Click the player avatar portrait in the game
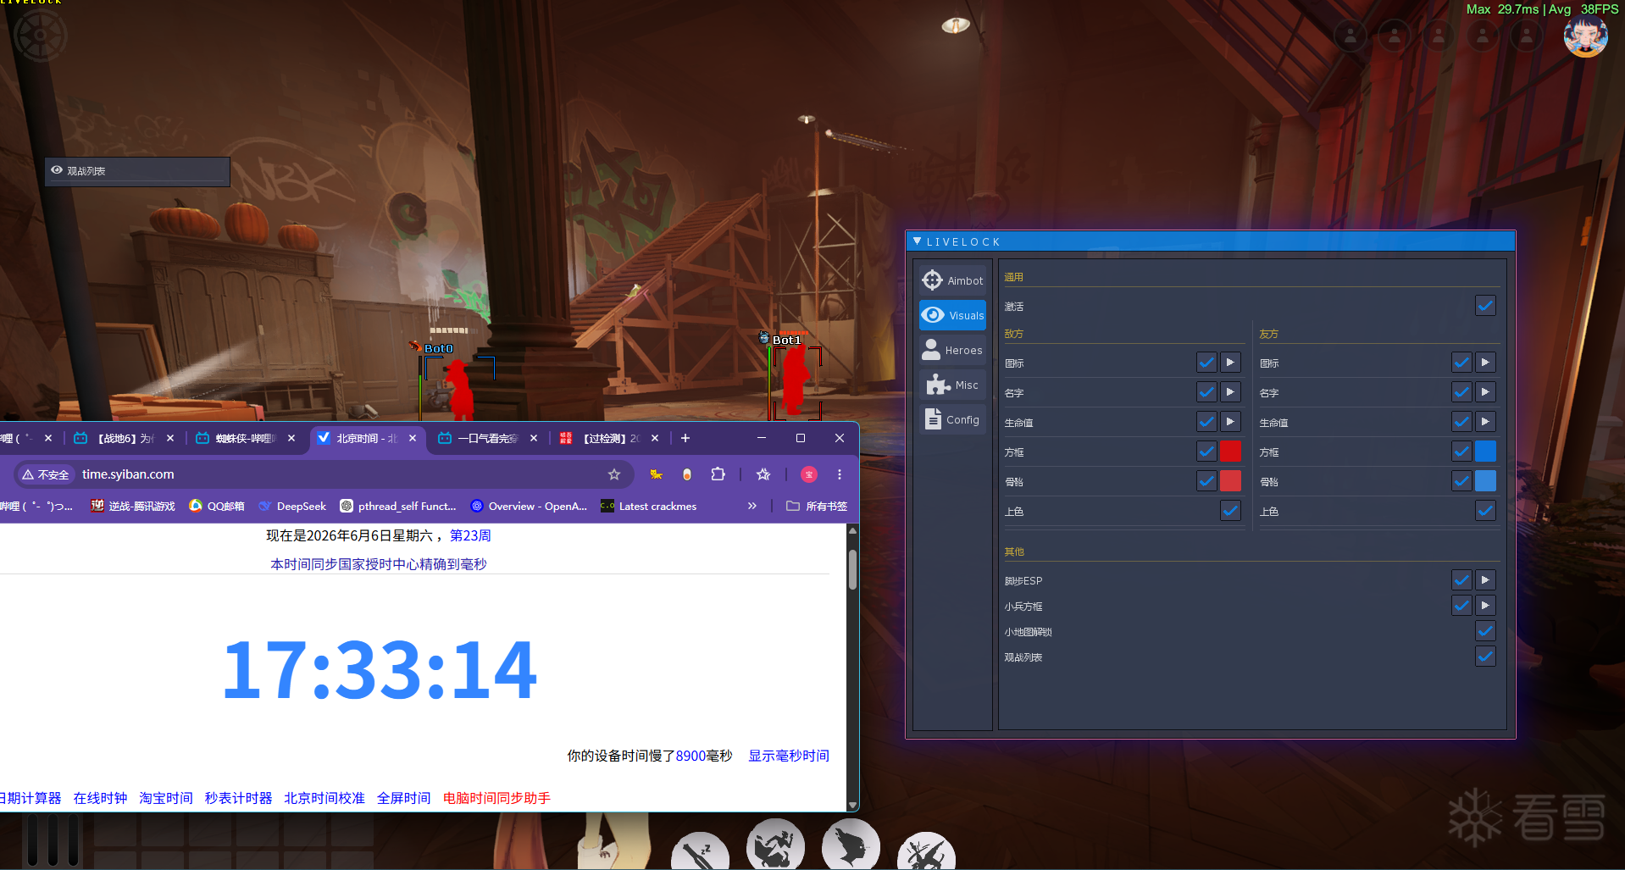Viewport: 1625px width, 870px height. (x=1585, y=36)
